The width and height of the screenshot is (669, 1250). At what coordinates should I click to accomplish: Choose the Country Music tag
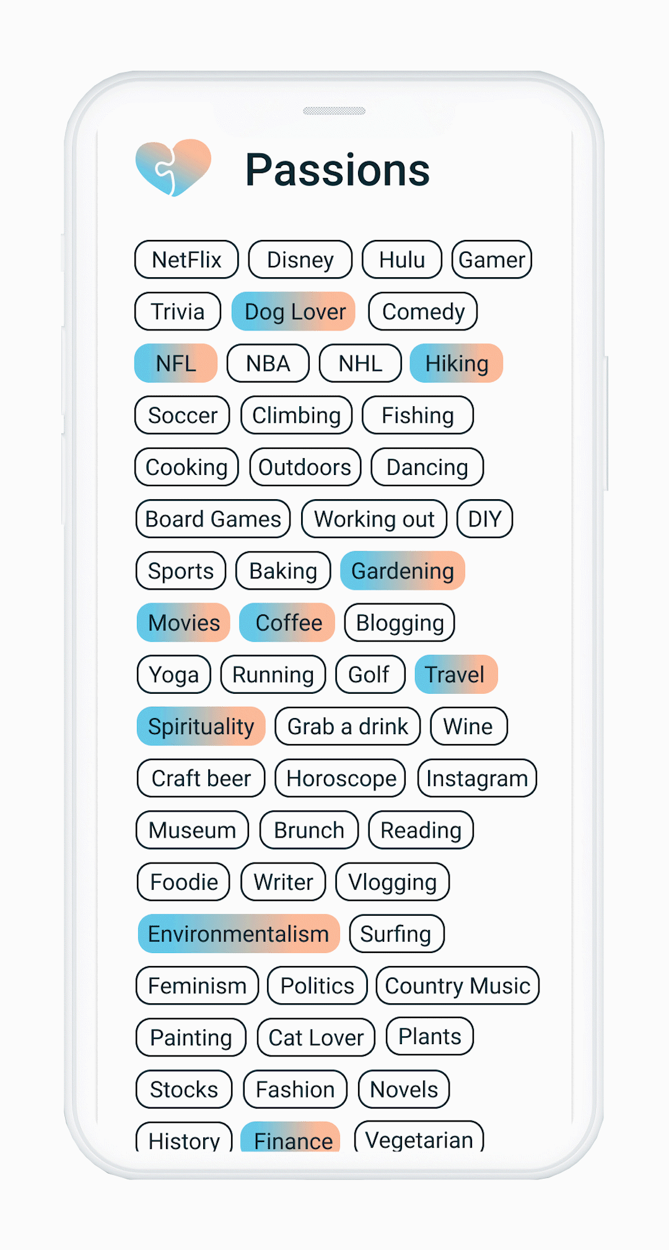(x=457, y=986)
